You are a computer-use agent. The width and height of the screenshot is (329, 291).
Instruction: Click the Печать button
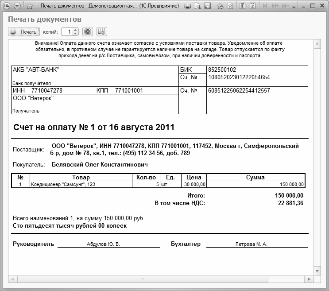pyautogui.click(x=24, y=32)
